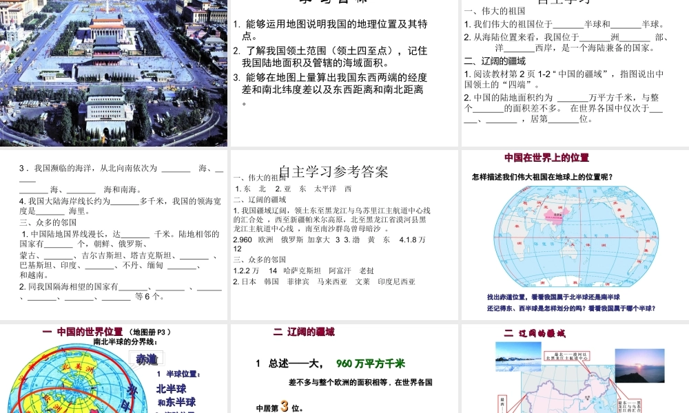This screenshot has width=689, height=413.
Task: Open the 自主学习参考答案 slide
Action: click(x=344, y=235)
